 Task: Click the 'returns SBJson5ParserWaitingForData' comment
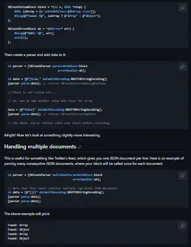pos(74,84)
